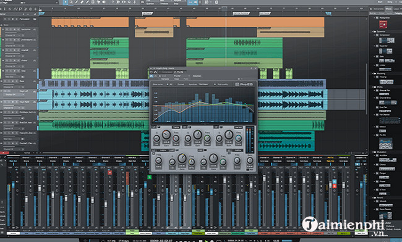
Task: Click the Copy button in Pro EQ header
Action: 177,79
